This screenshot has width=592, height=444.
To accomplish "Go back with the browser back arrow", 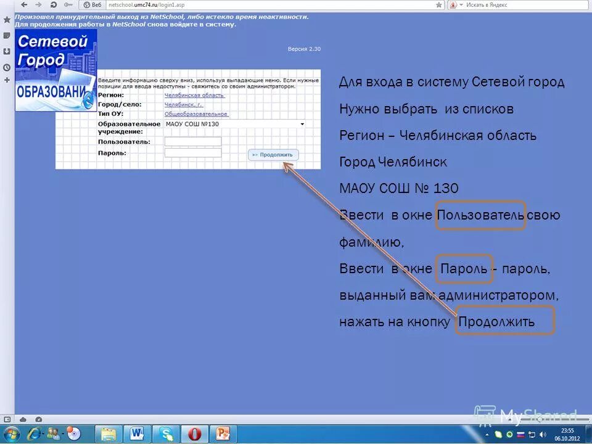I will click(x=24, y=4).
